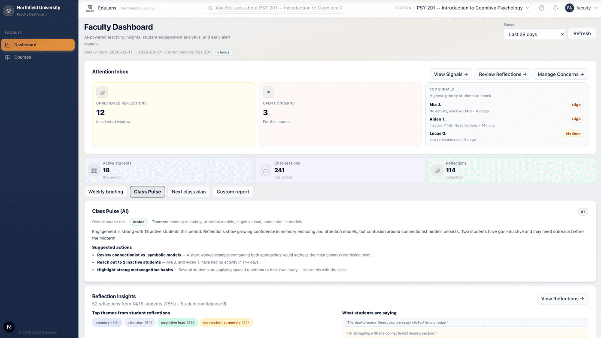Click the flag icon on Open Concerns card

pyautogui.click(x=268, y=92)
